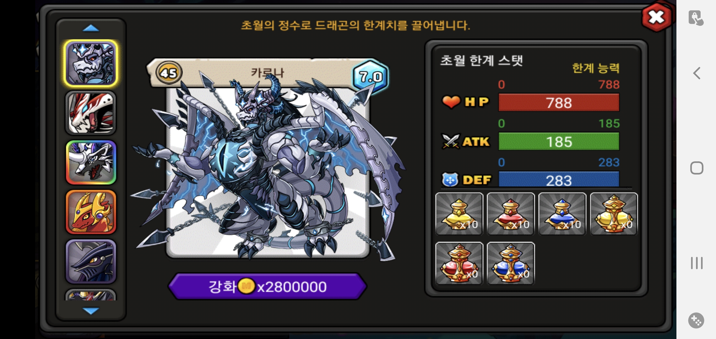This screenshot has width=716, height=339.
Task: Select the red-white dragon portrait
Action: (91, 113)
